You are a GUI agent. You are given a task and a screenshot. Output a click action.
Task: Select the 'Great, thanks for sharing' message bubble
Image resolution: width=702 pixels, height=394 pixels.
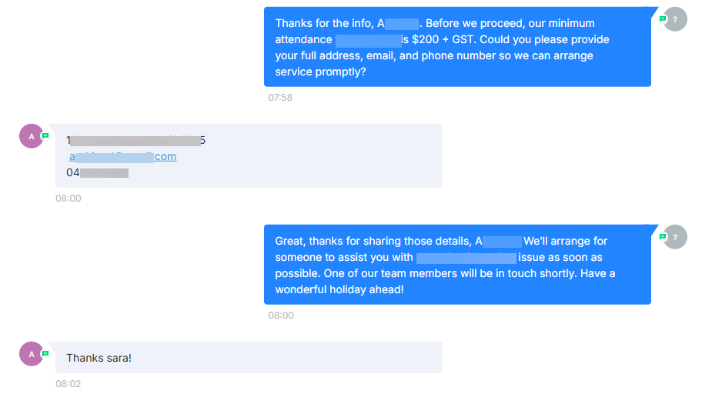pyautogui.click(x=457, y=265)
